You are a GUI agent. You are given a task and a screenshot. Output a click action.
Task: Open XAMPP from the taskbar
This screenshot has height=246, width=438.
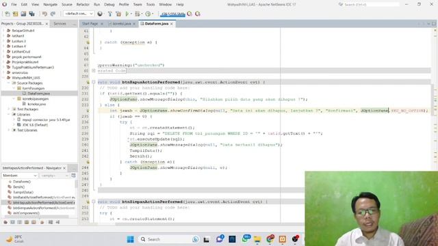[283, 239]
